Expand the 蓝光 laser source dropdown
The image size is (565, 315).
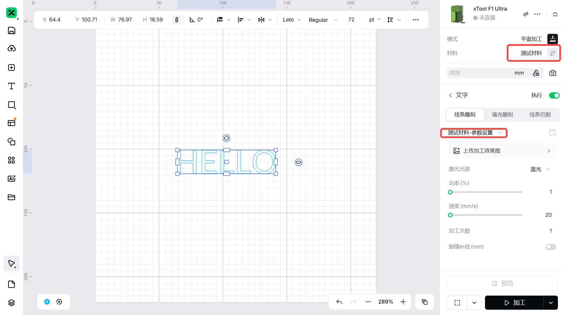(540, 169)
